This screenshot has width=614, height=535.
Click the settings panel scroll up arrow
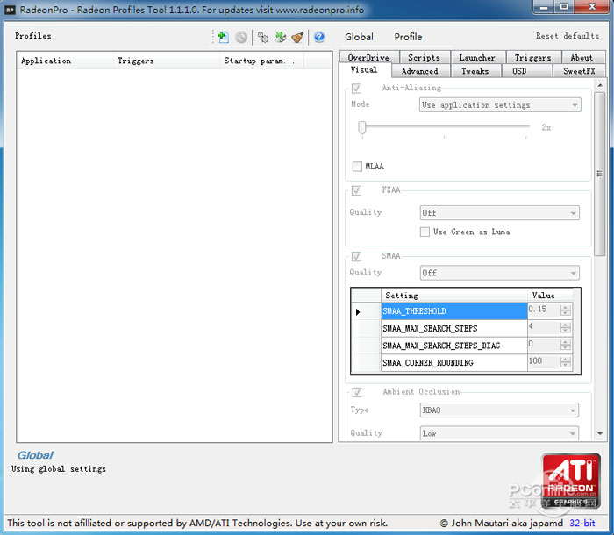click(600, 85)
